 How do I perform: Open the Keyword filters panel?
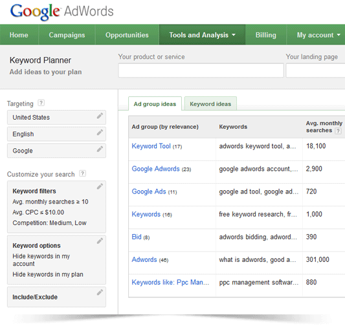[56, 207]
